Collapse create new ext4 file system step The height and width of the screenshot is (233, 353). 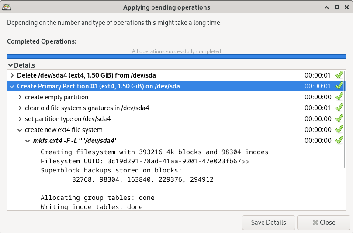[20, 130]
